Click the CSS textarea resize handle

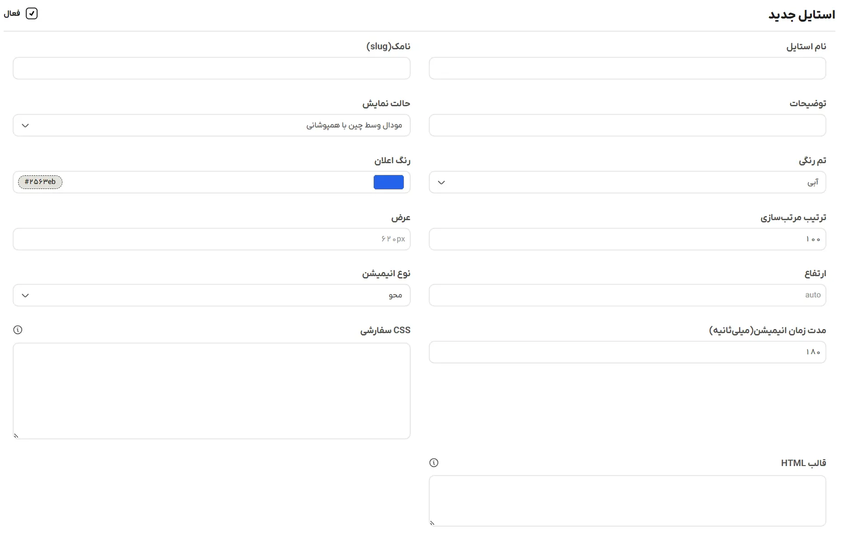click(x=16, y=436)
